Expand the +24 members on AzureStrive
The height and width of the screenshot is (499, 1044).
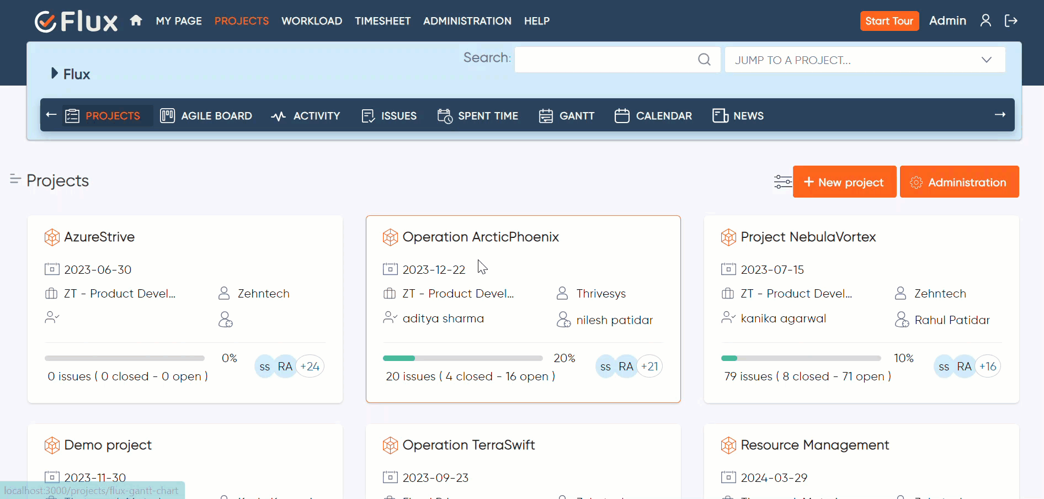pos(310,367)
